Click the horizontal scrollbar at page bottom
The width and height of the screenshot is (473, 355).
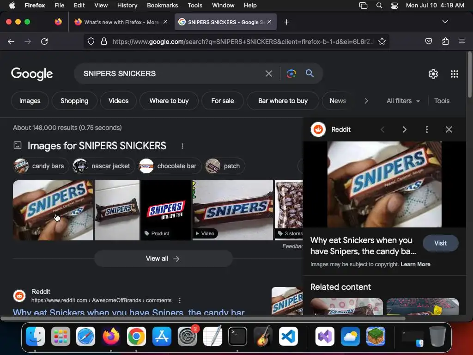(203, 318)
